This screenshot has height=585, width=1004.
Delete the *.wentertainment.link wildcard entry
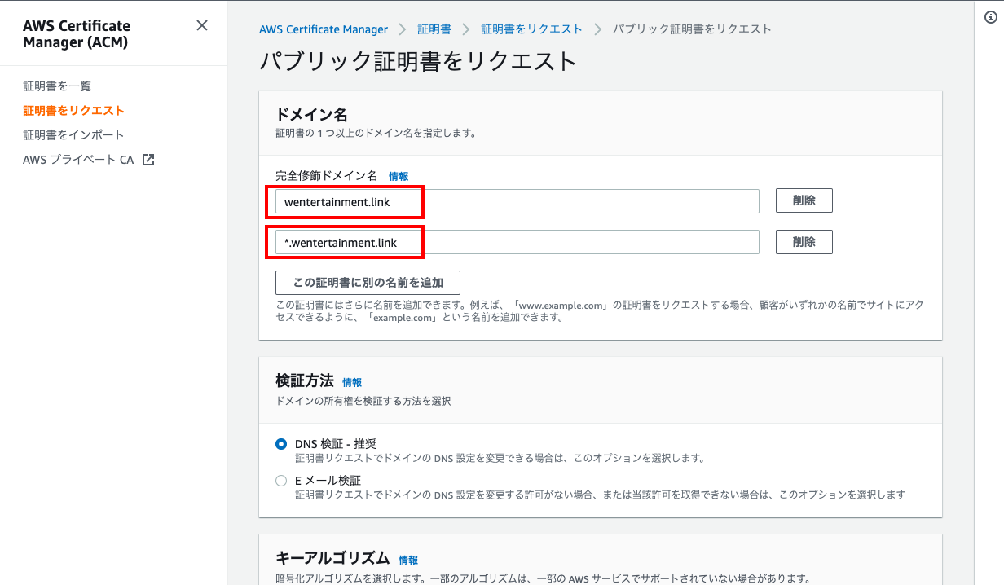804,242
